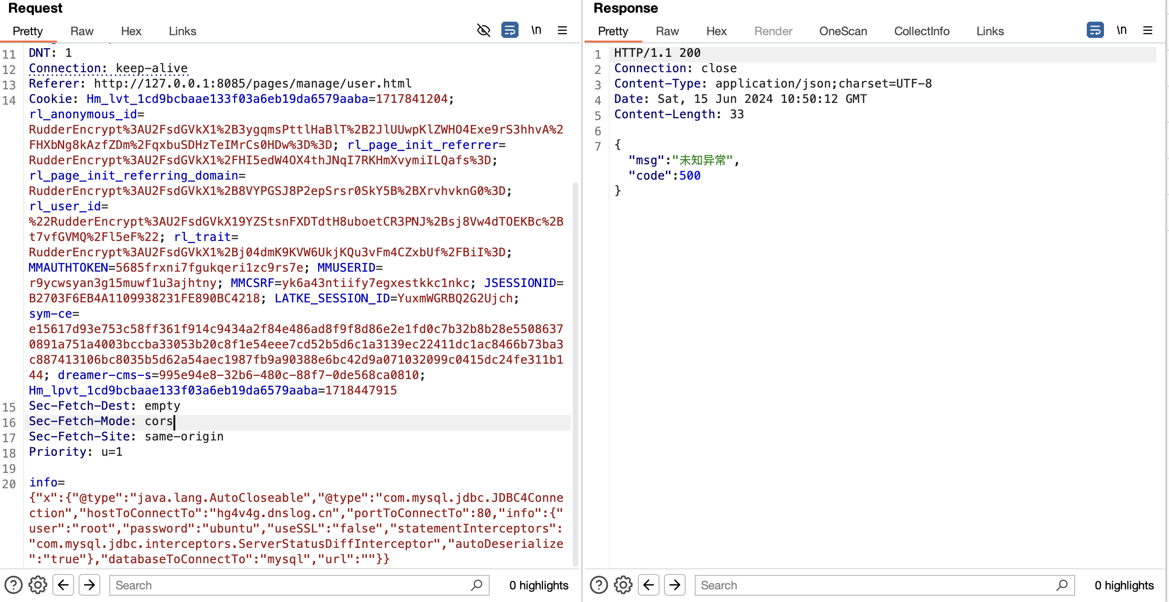Open the OneScan tab in Response
This screenshot has width=1169, height=602.
click(x=843, y=31)
